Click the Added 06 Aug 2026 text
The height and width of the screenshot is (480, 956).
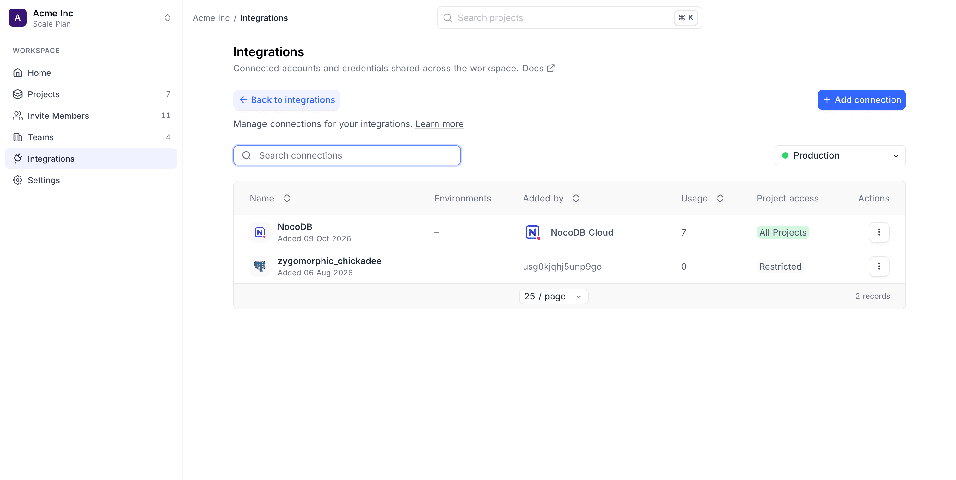tap(315, 273)
